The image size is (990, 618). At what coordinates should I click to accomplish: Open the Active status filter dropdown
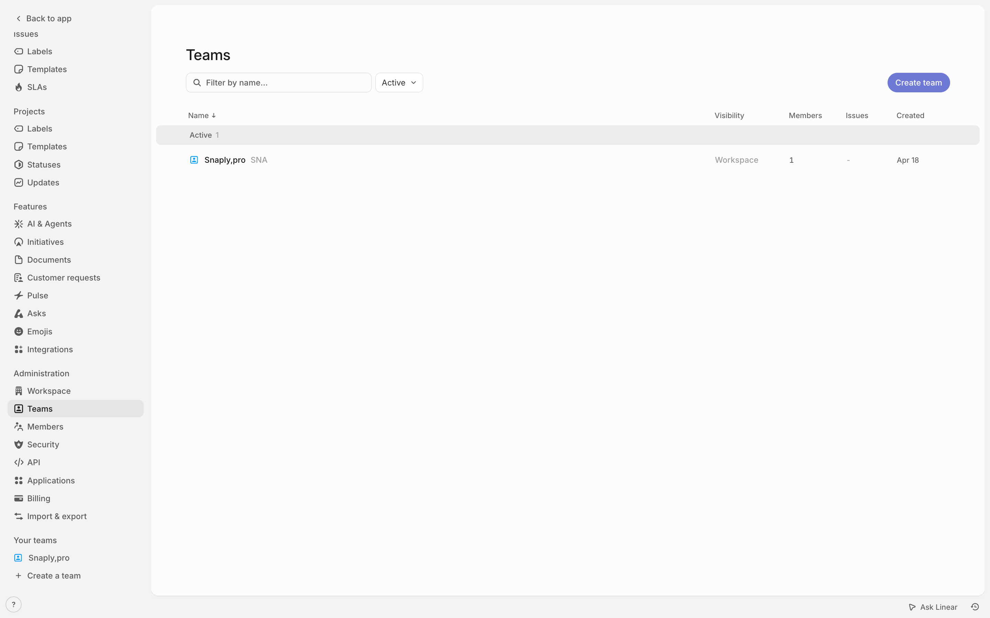[399, 82]
